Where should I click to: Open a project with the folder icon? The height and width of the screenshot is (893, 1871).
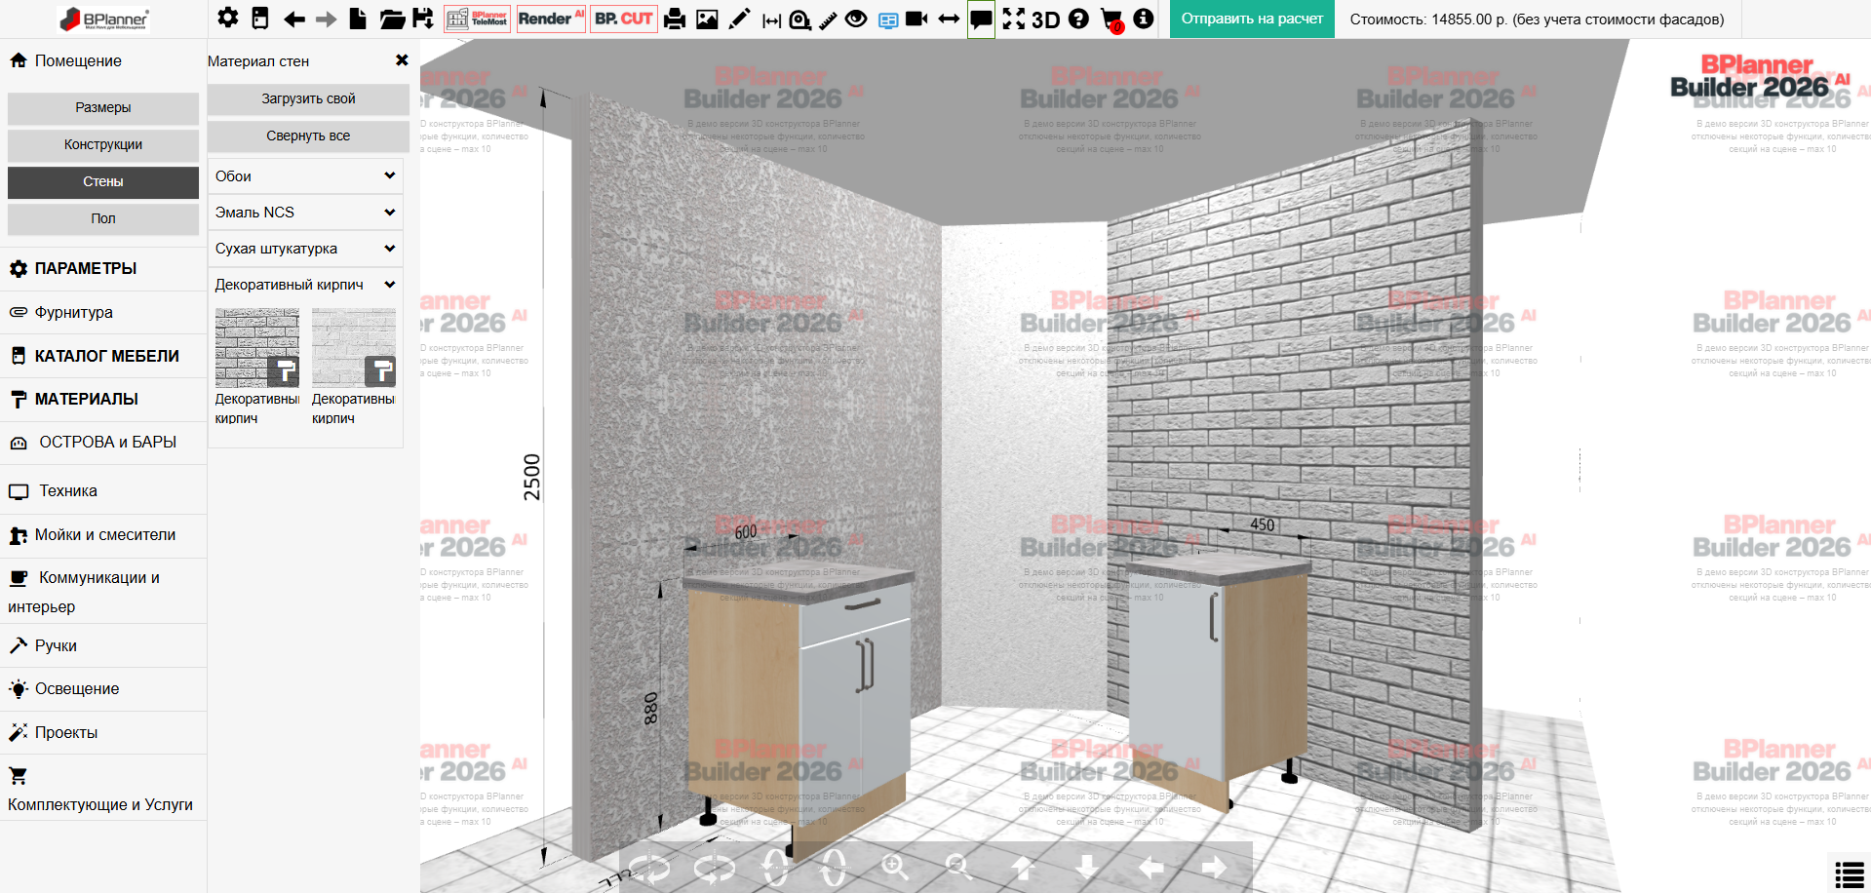coord(392,19)
